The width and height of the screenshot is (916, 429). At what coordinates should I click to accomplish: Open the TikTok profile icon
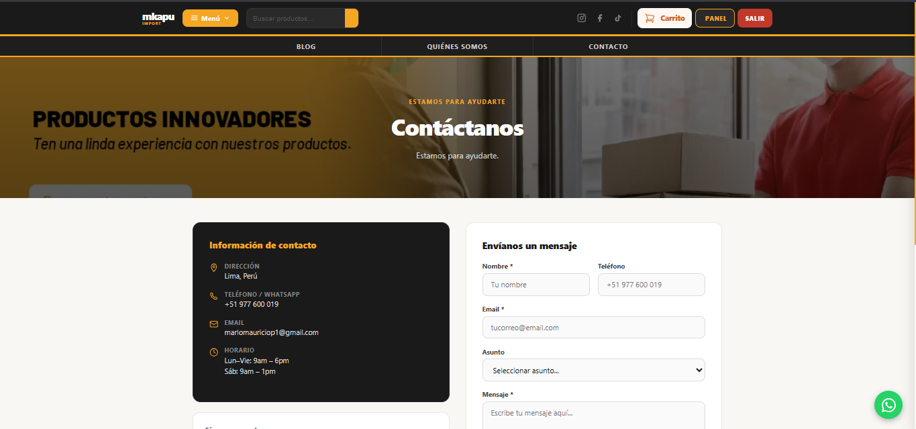pyautogui.click(x=618, y=18)
